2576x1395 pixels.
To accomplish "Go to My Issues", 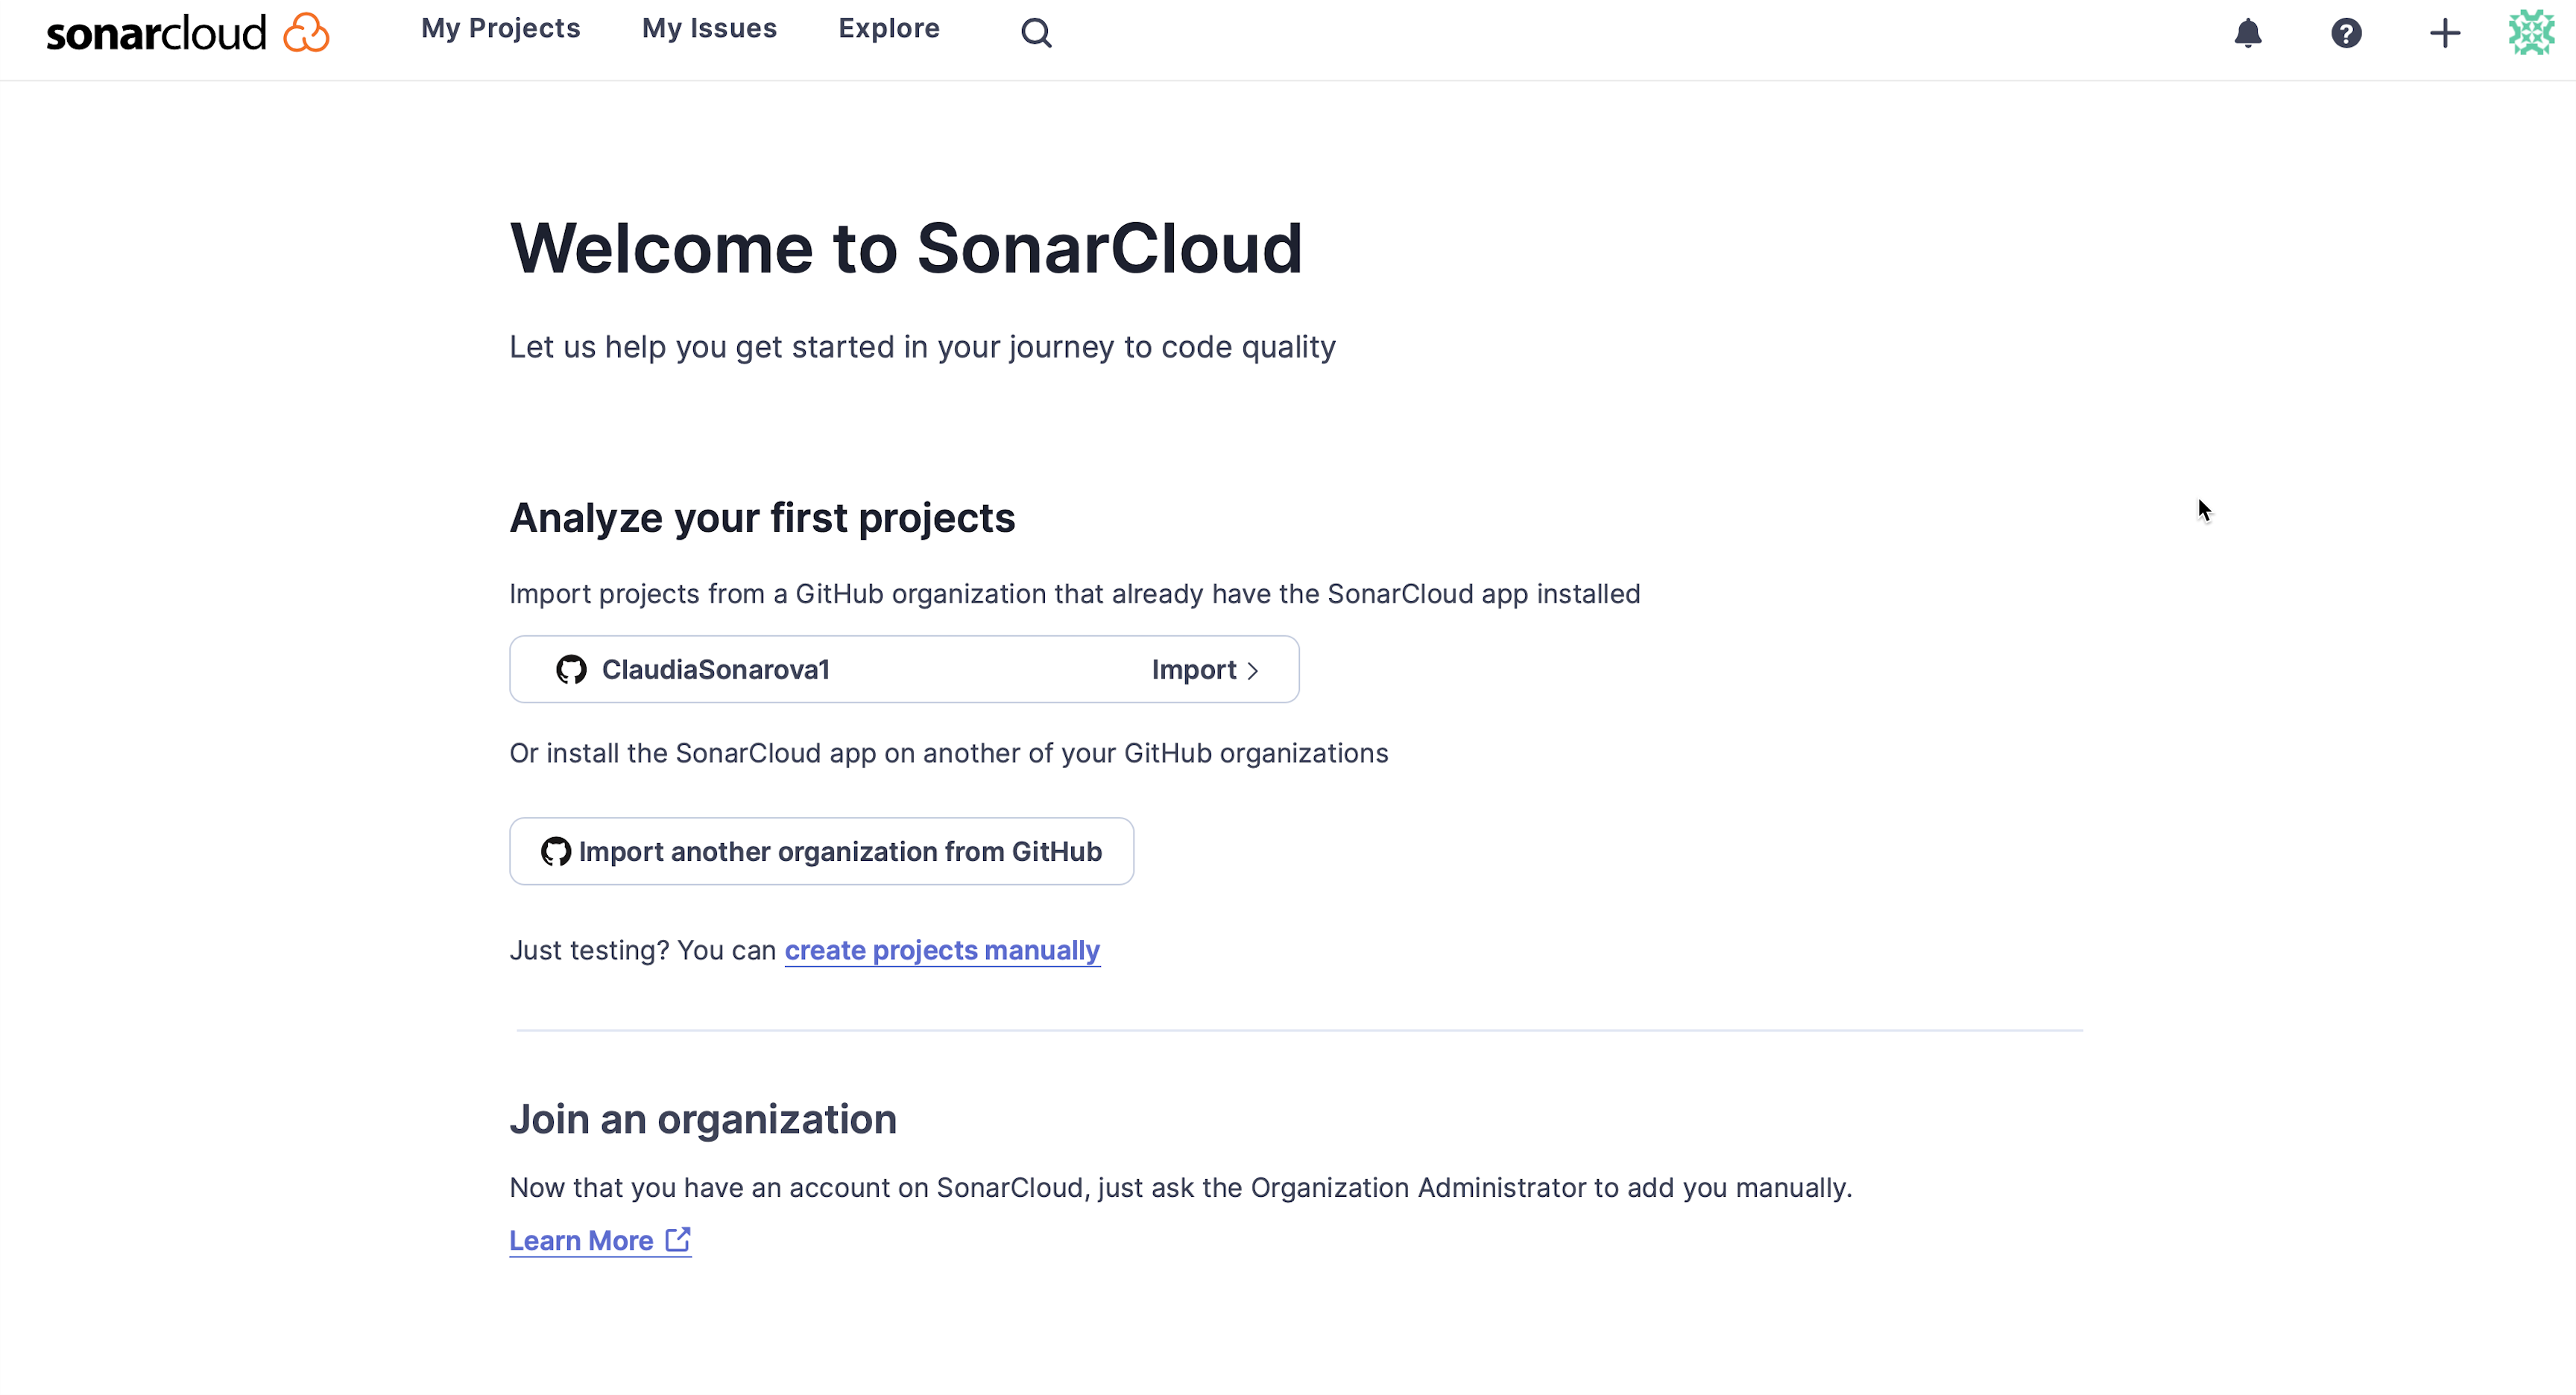I will tap(709, 29).
